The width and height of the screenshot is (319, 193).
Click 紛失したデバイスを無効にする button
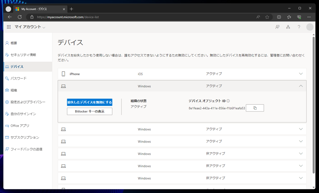click(89, 102)
